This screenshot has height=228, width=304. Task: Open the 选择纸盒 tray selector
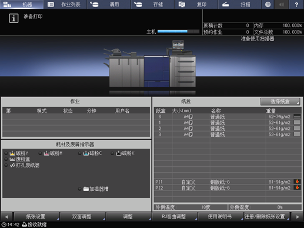click(x=280, y=102)
